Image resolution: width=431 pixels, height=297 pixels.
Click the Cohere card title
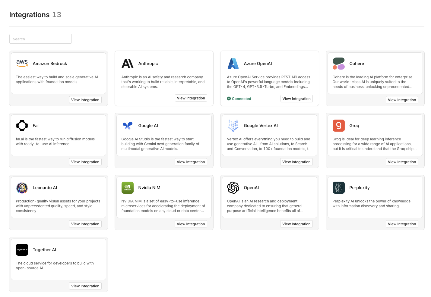357,64
